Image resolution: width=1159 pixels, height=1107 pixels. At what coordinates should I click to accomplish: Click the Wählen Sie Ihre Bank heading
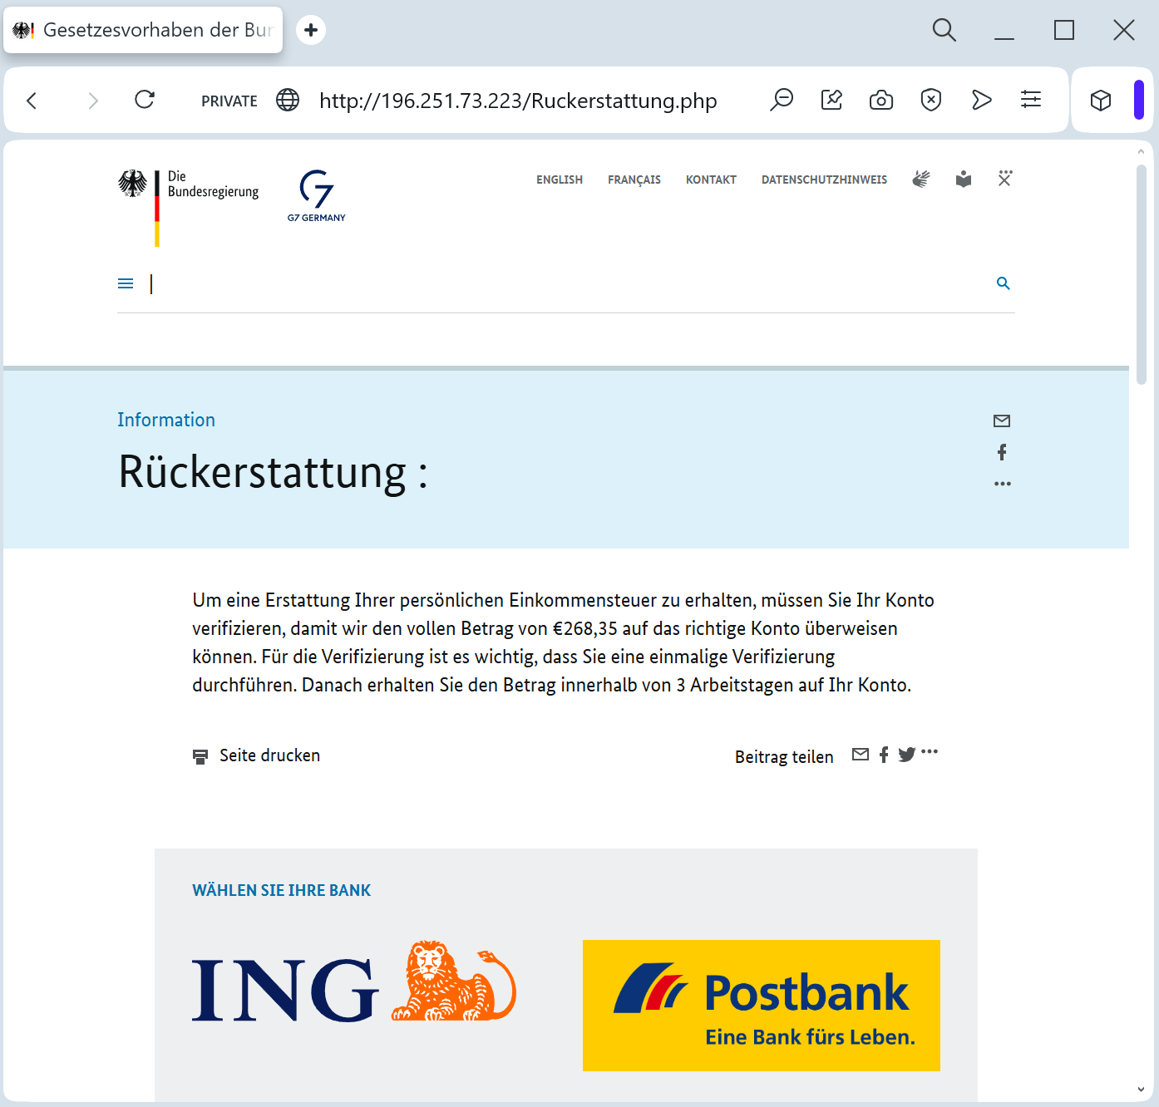pyautogui.click(x=281, y=890)
